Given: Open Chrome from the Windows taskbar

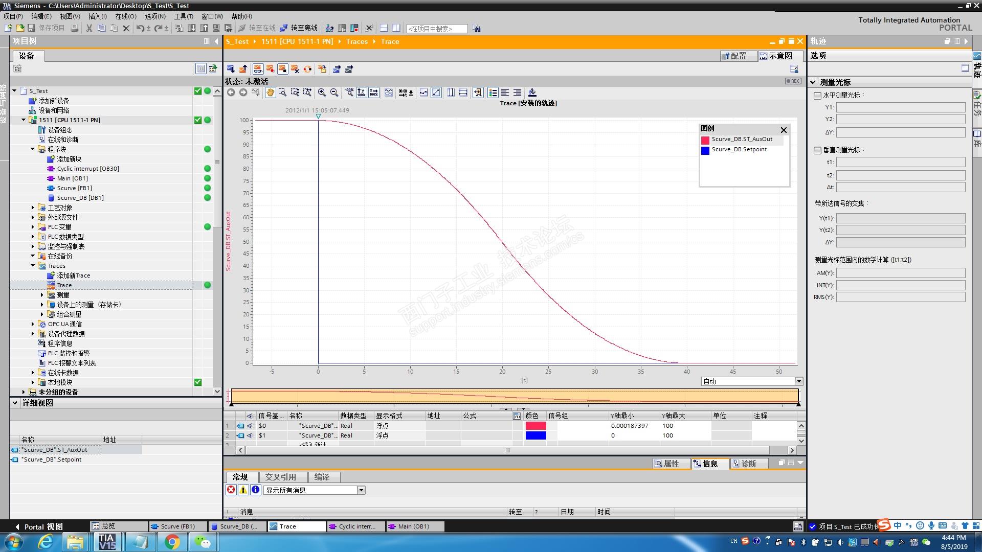Looking at the screenshot, I should (172, 541).
